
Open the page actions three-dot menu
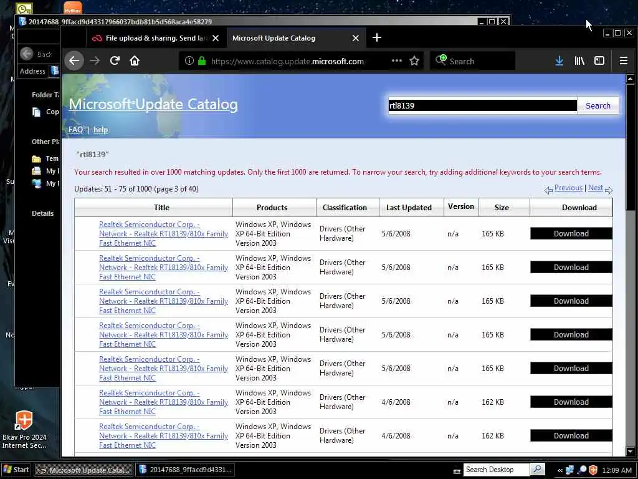pyautogui.click(x=397, y=60)
